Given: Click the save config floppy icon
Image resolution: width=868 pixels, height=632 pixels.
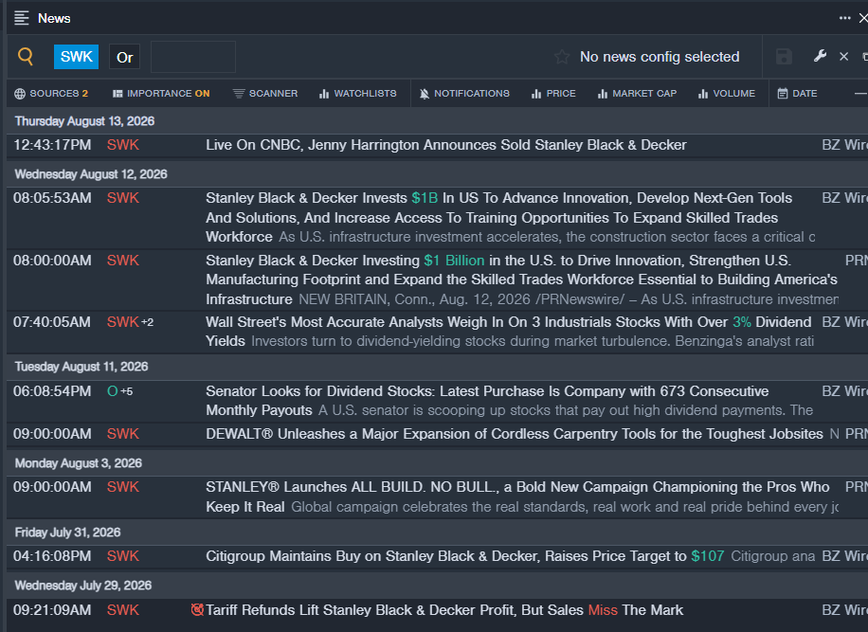Looking at the screenshot, I should [784, 57].
